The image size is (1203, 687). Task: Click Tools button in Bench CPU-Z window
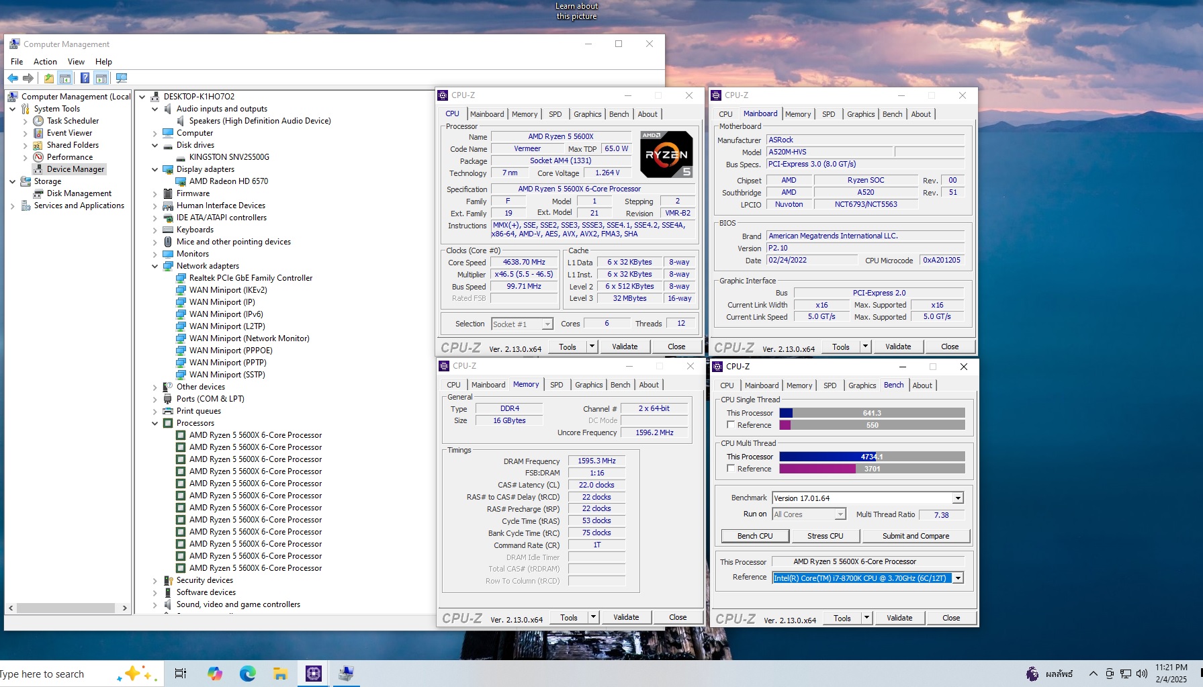coord(842,618)
